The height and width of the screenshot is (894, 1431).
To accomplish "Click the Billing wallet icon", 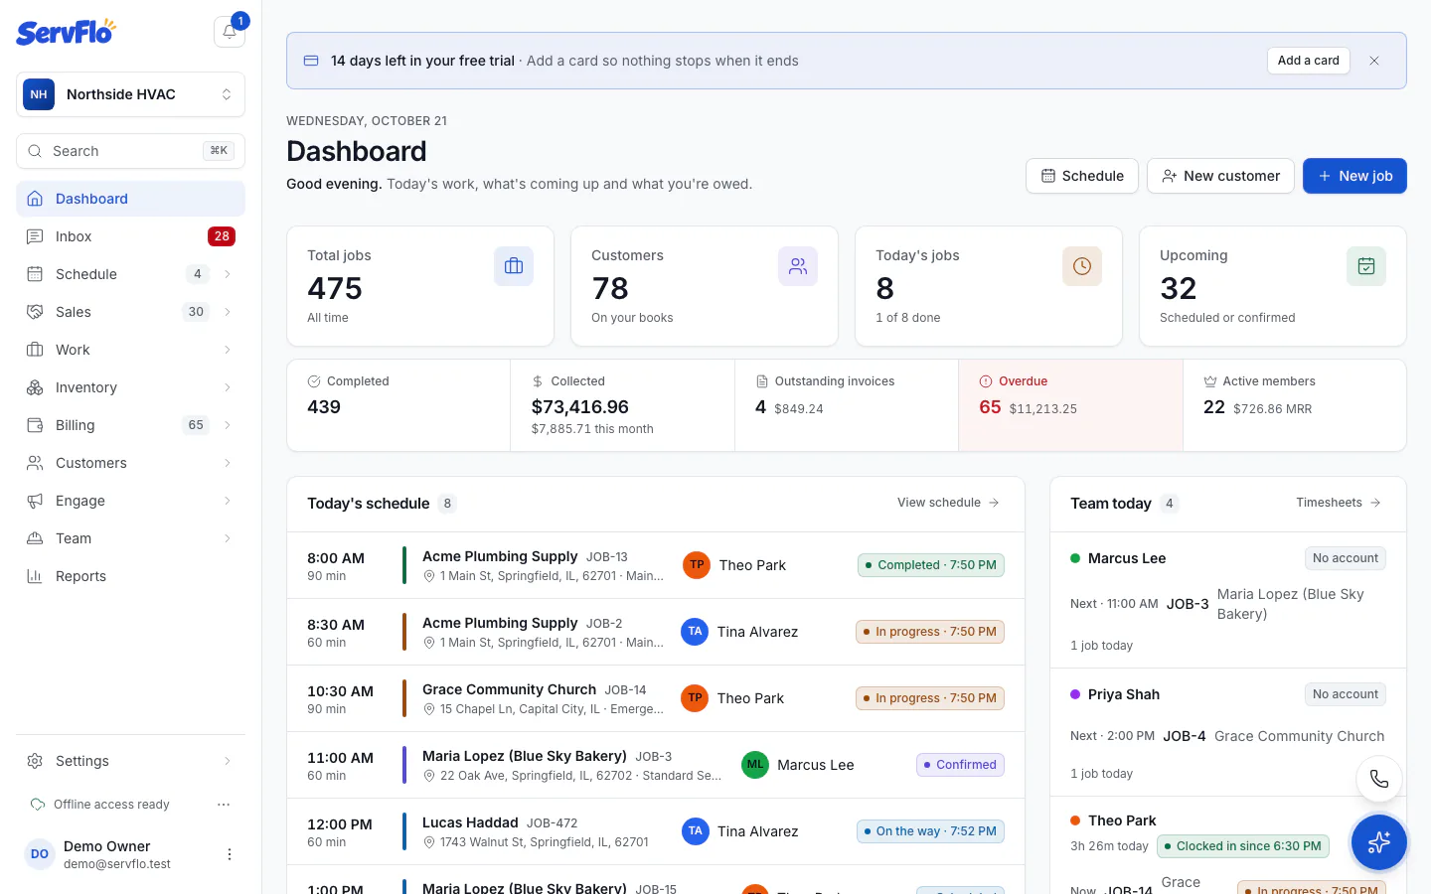I will [35, 425].
